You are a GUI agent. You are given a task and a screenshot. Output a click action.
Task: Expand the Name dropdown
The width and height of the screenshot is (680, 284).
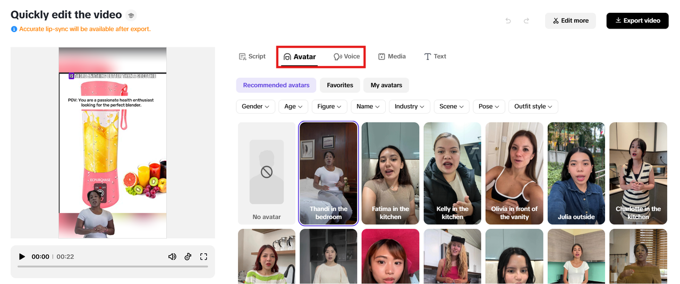click(368, 106)
